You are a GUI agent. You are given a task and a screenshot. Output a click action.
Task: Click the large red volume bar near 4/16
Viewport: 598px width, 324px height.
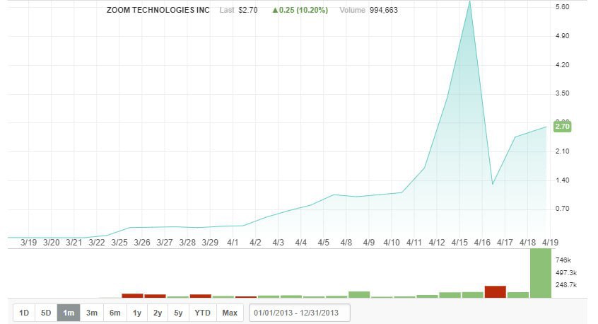click(496, 291)
